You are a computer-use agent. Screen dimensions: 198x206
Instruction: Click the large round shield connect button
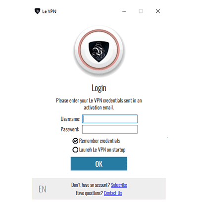click(99, 51)
